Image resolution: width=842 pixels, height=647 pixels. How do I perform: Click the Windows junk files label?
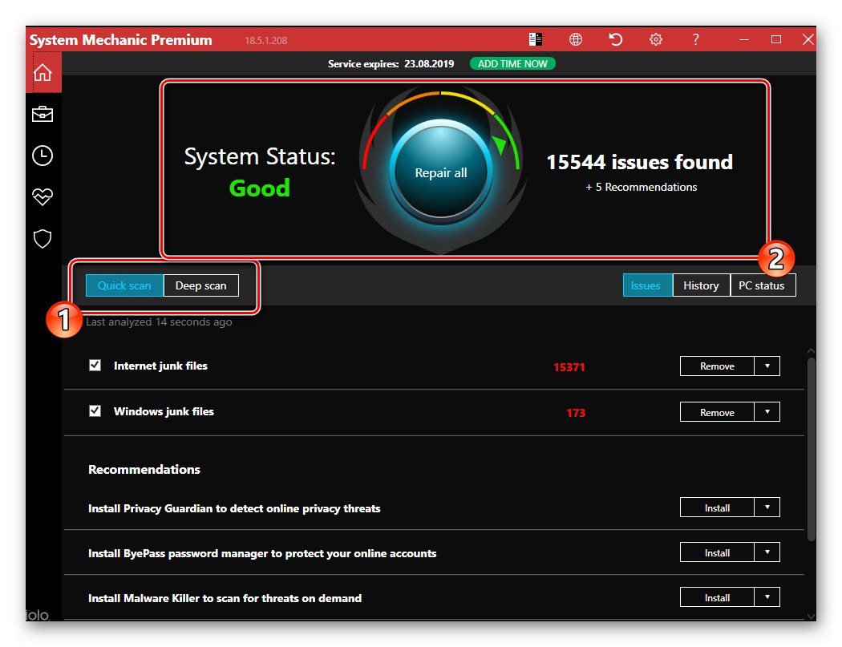tap(164, 411)
